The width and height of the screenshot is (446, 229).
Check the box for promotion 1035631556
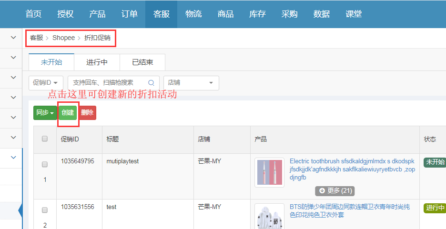(x=45, y=210)
